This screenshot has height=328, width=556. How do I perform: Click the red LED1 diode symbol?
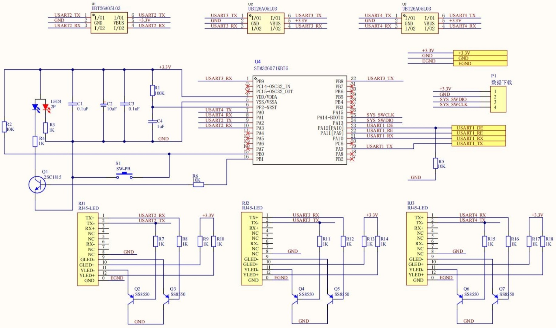[46, 107]
